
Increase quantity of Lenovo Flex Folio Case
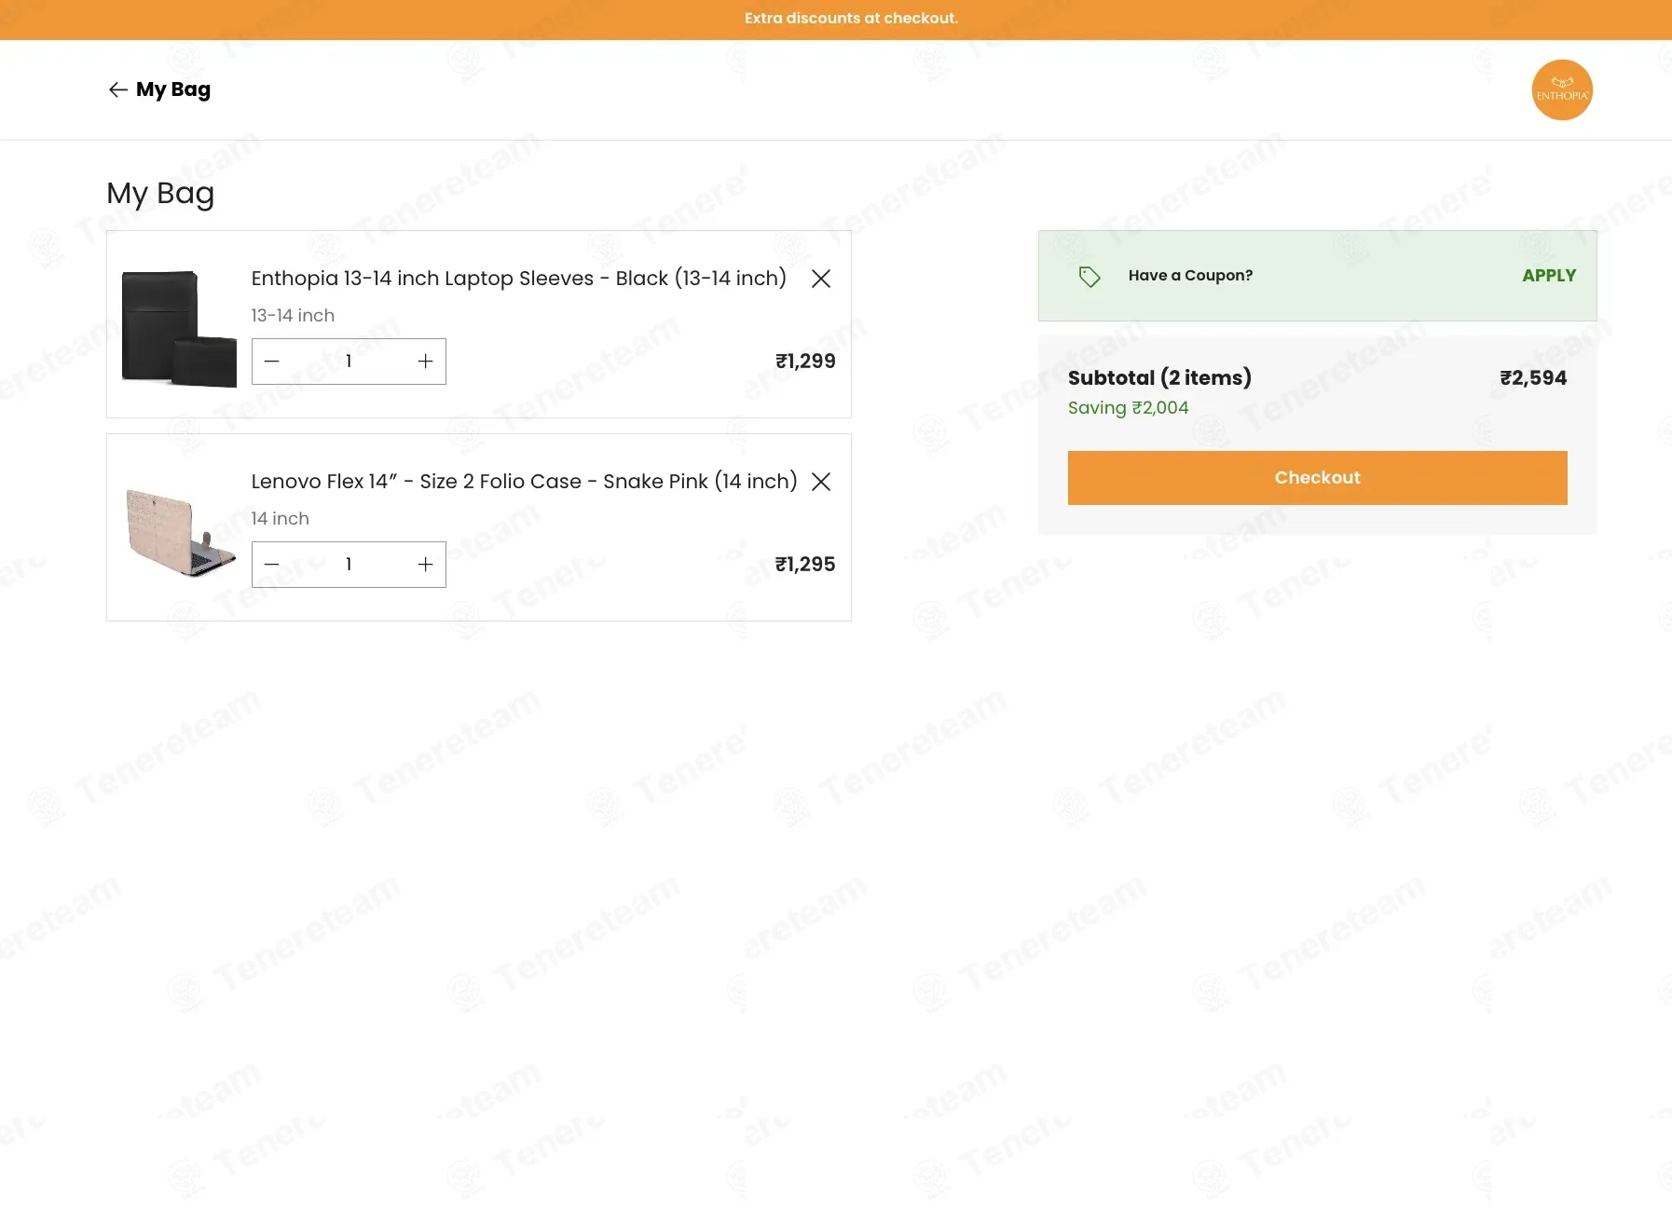coord(425,565)
